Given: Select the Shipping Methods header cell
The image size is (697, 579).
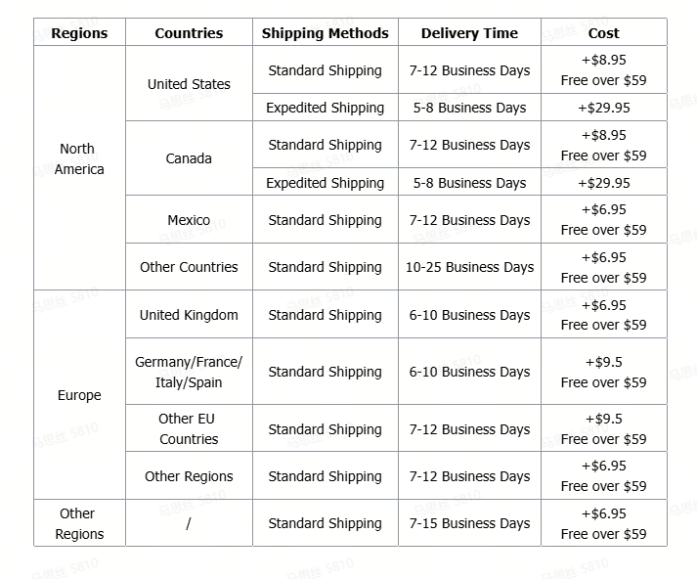Looking at the screenshot, I should coord(325,33).
